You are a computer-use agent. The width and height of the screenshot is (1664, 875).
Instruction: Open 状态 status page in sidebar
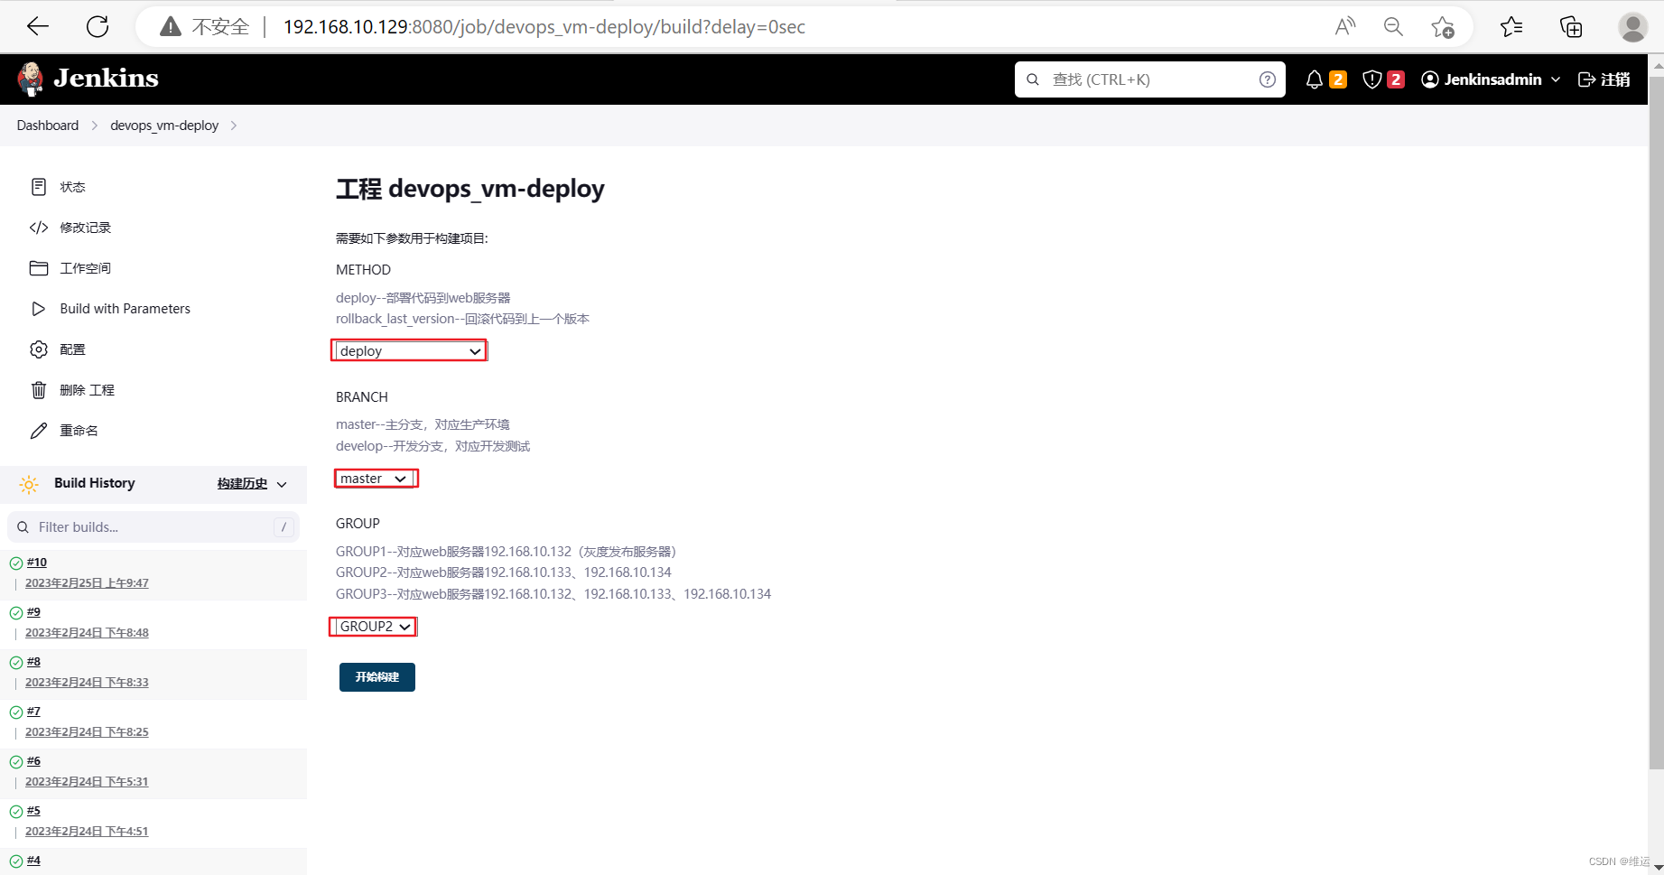[60, 187]
